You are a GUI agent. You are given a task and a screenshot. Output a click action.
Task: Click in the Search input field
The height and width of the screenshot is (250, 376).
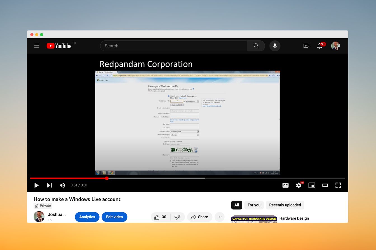coord(174,46)
